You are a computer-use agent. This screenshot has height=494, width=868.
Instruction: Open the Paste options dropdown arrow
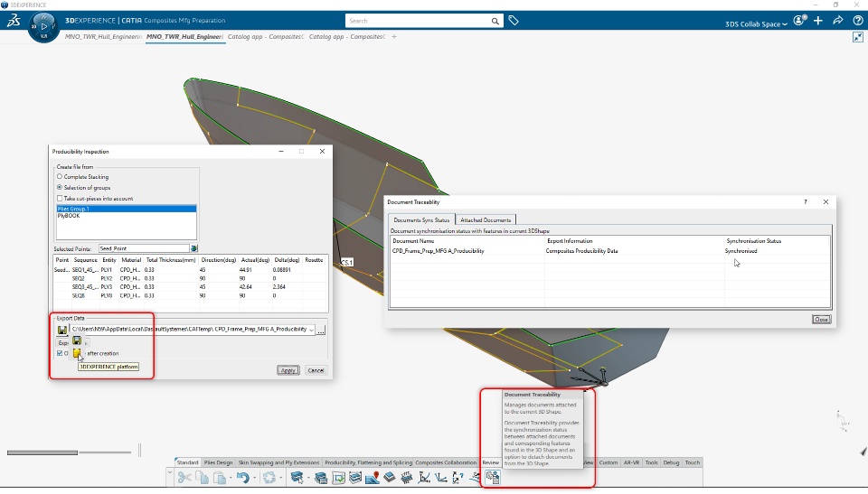[x=231, y=478]
